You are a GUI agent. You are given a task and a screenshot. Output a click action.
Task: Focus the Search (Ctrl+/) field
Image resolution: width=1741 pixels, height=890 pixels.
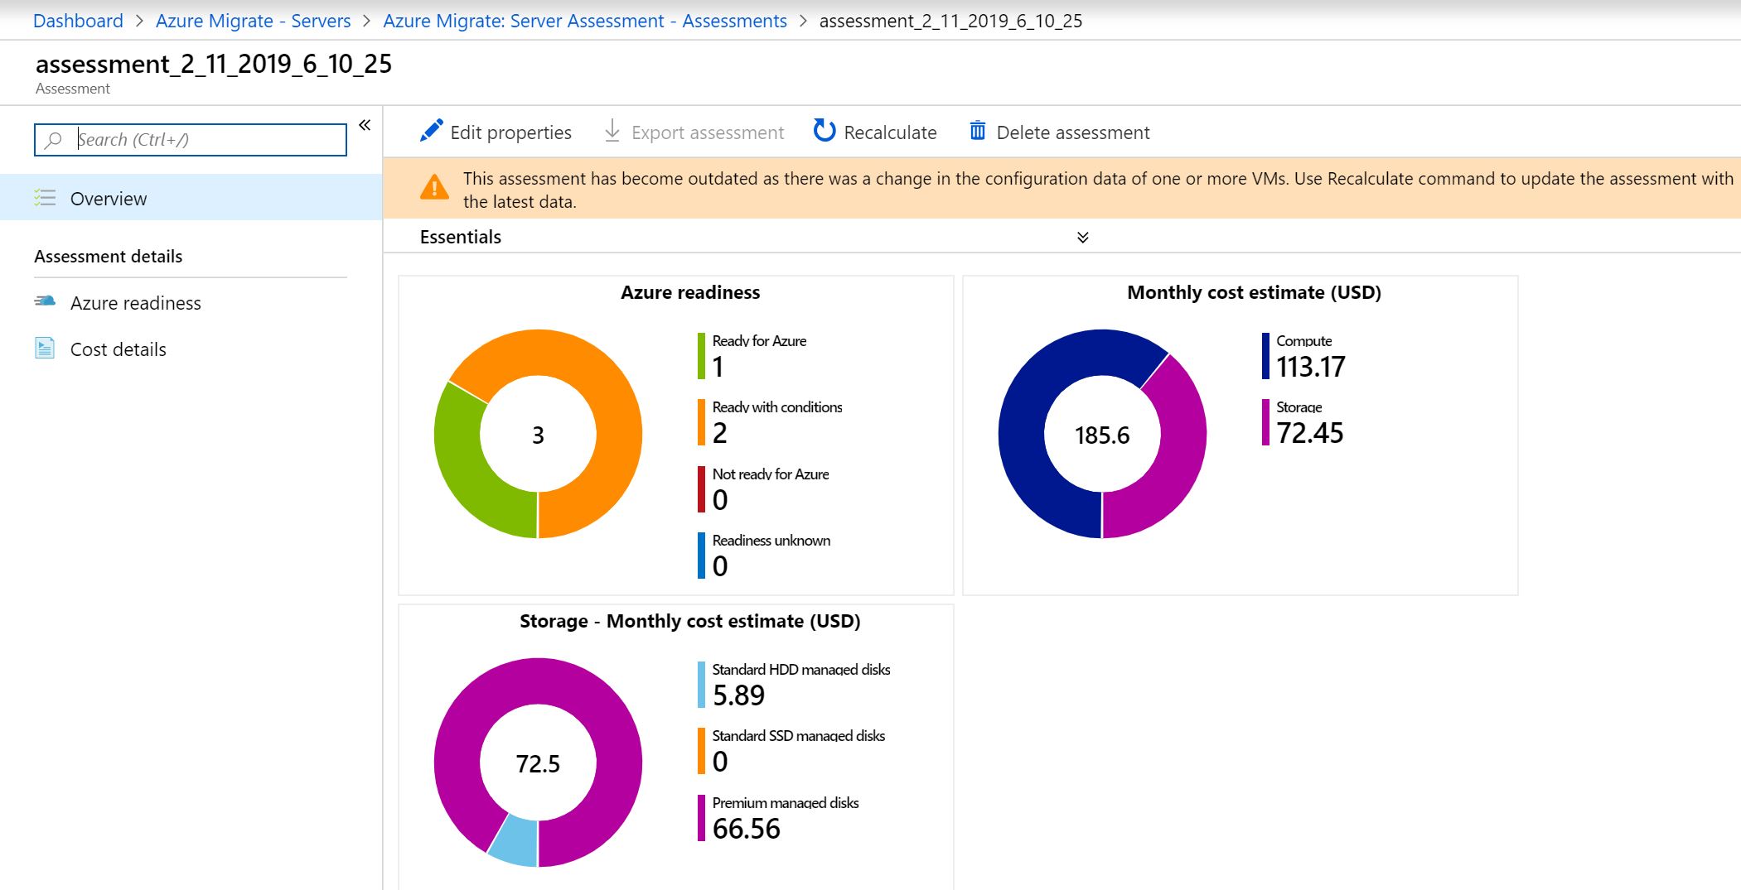(191, 140)
